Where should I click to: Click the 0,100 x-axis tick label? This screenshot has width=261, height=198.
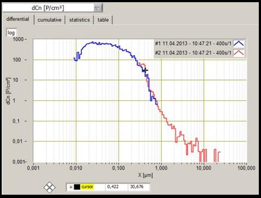point(119,168)
